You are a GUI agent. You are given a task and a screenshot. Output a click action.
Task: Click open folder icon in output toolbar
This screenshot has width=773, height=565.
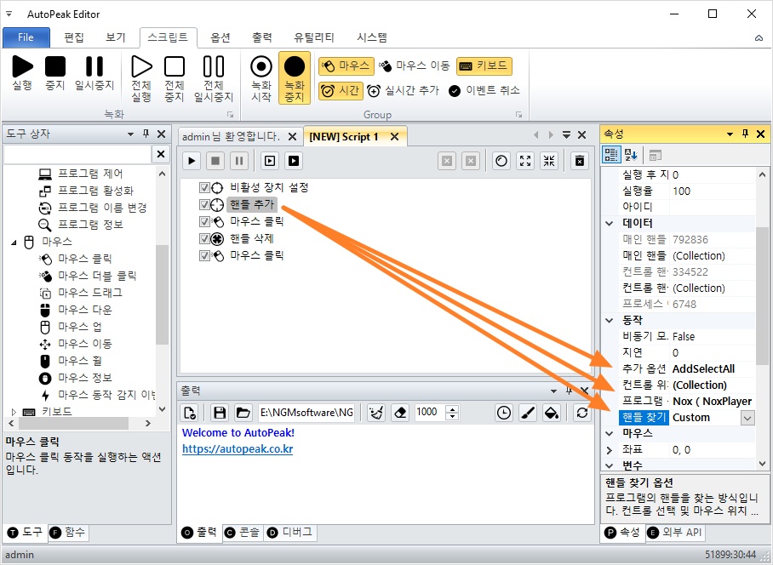tap(243, 413)
